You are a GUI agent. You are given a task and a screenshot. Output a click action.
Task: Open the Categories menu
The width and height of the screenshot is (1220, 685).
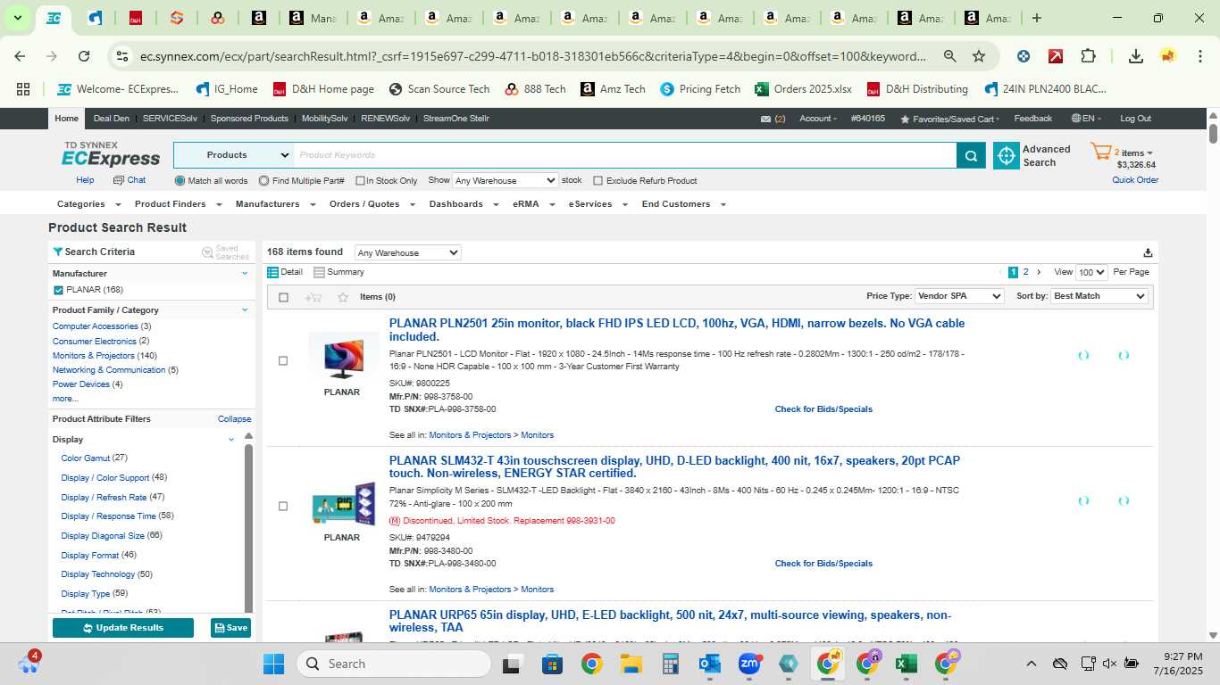point(87,204)
